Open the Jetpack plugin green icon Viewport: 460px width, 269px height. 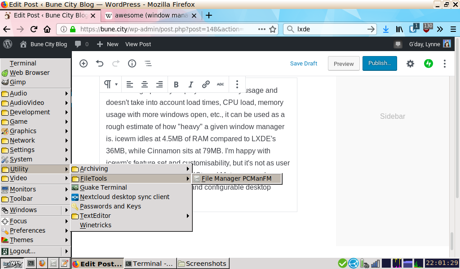pos(429,64)
